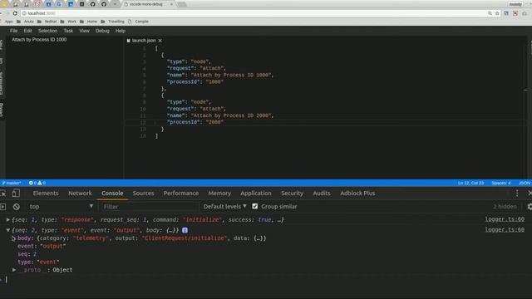532x299 pixels.
Task: Switch to the Audits tab
Action: (x=322, y=194)
